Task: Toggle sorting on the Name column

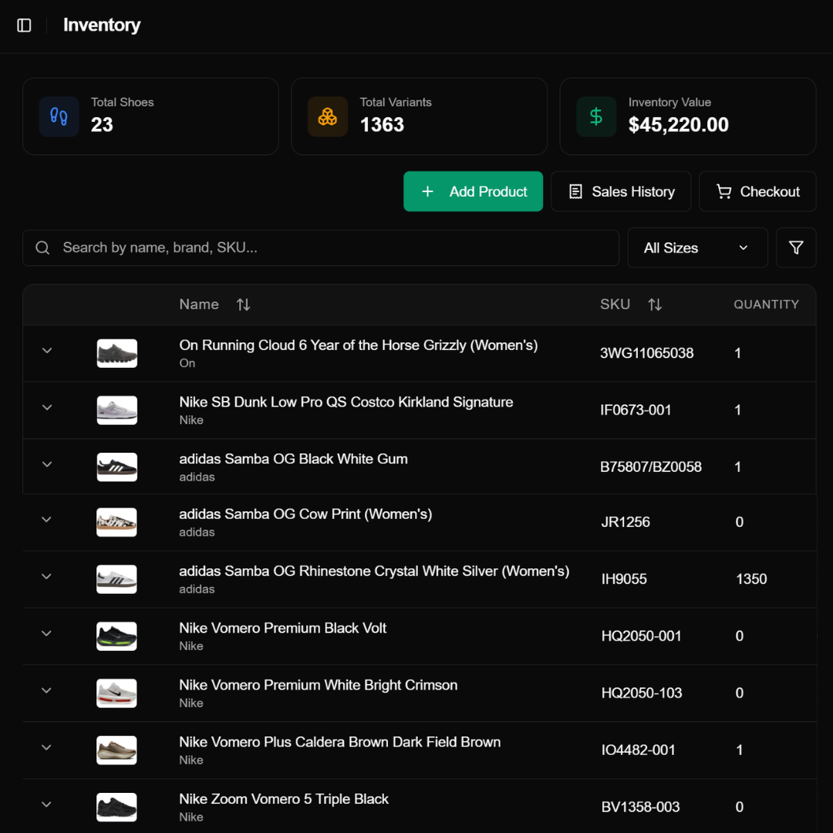Action: [x=243, y=304]
